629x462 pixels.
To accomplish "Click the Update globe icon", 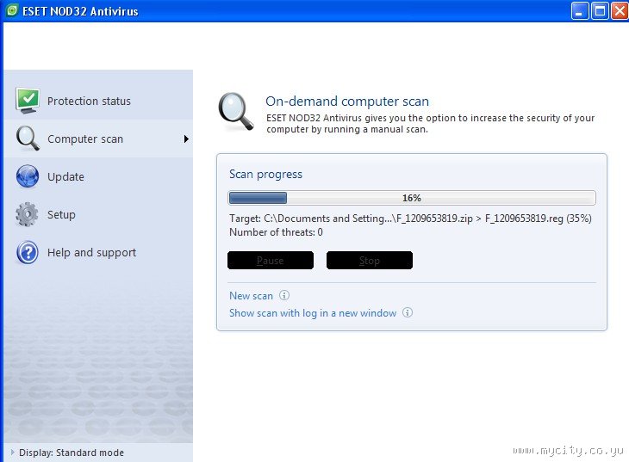I will click(28, 176).
